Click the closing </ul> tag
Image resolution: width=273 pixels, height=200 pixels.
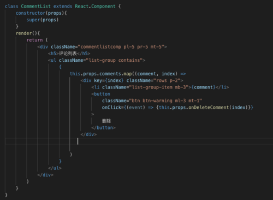tap(55, 168)
